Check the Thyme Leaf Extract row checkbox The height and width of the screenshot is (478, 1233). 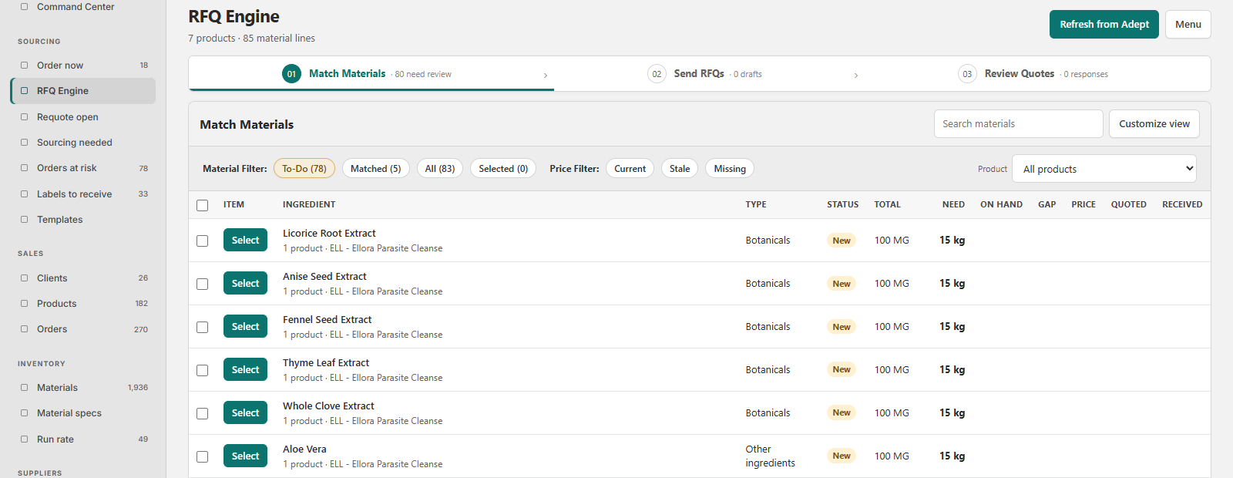202,370
